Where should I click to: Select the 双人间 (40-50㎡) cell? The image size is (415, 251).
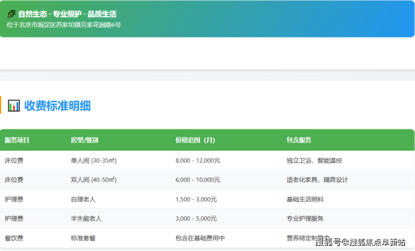point(93,180)
